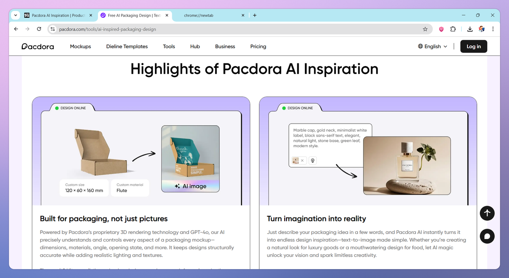Open the Mockups menu
The width and height of the screenshot is (509, 278).
(x=81, y=47)
